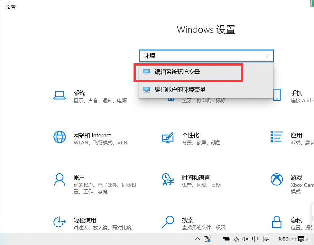Open the 时间和语言 clock-letter icon
This screenshot has height=245, width=314.
click(168, 179)
